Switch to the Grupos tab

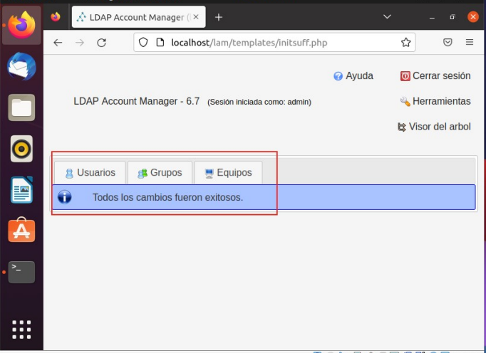click(160, 172)
